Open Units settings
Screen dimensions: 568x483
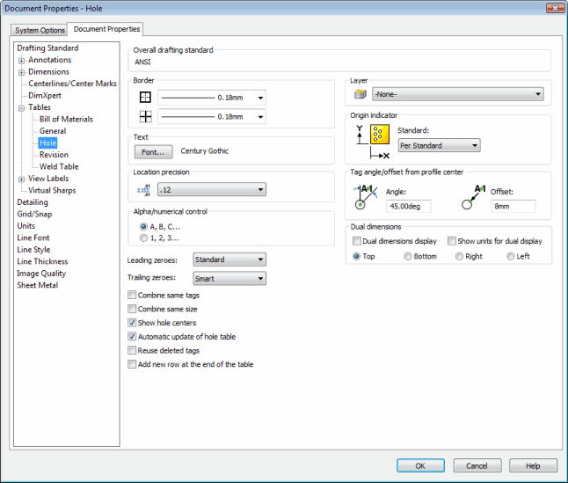coord(26,226)
